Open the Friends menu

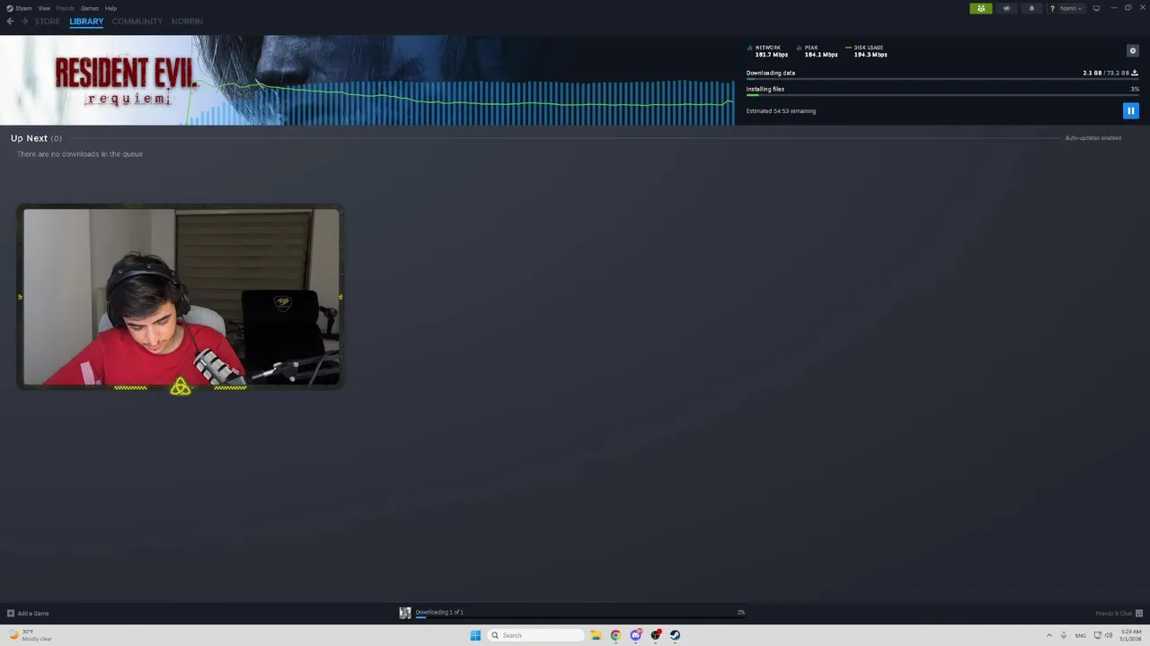(x=66, y=8)
